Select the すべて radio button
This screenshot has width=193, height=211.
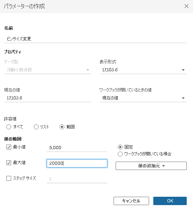pos(9,127)
